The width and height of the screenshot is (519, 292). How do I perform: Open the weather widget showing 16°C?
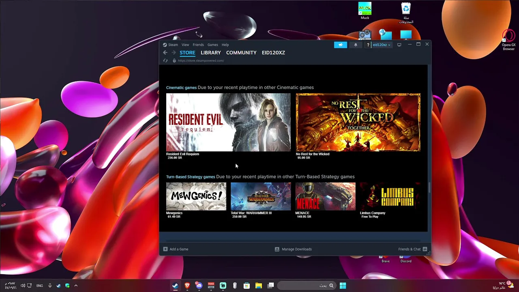pos(503,286)
